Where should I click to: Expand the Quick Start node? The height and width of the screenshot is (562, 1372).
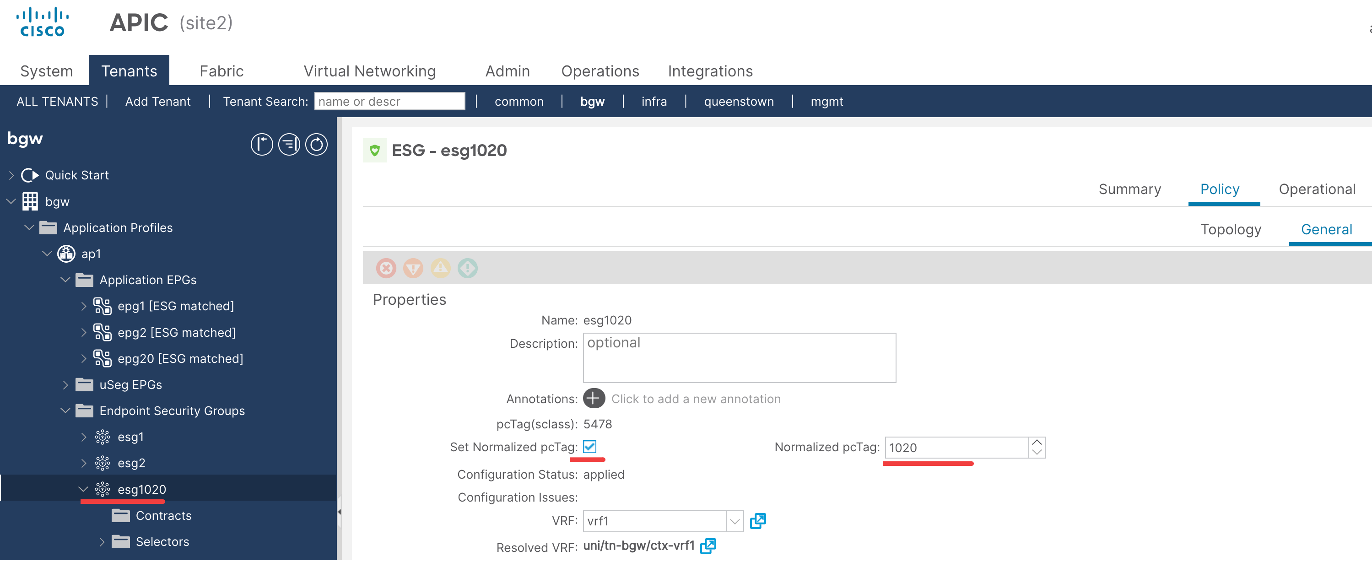11,175
